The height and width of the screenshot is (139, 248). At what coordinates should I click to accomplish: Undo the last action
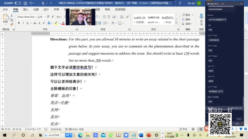pos(31,3)
